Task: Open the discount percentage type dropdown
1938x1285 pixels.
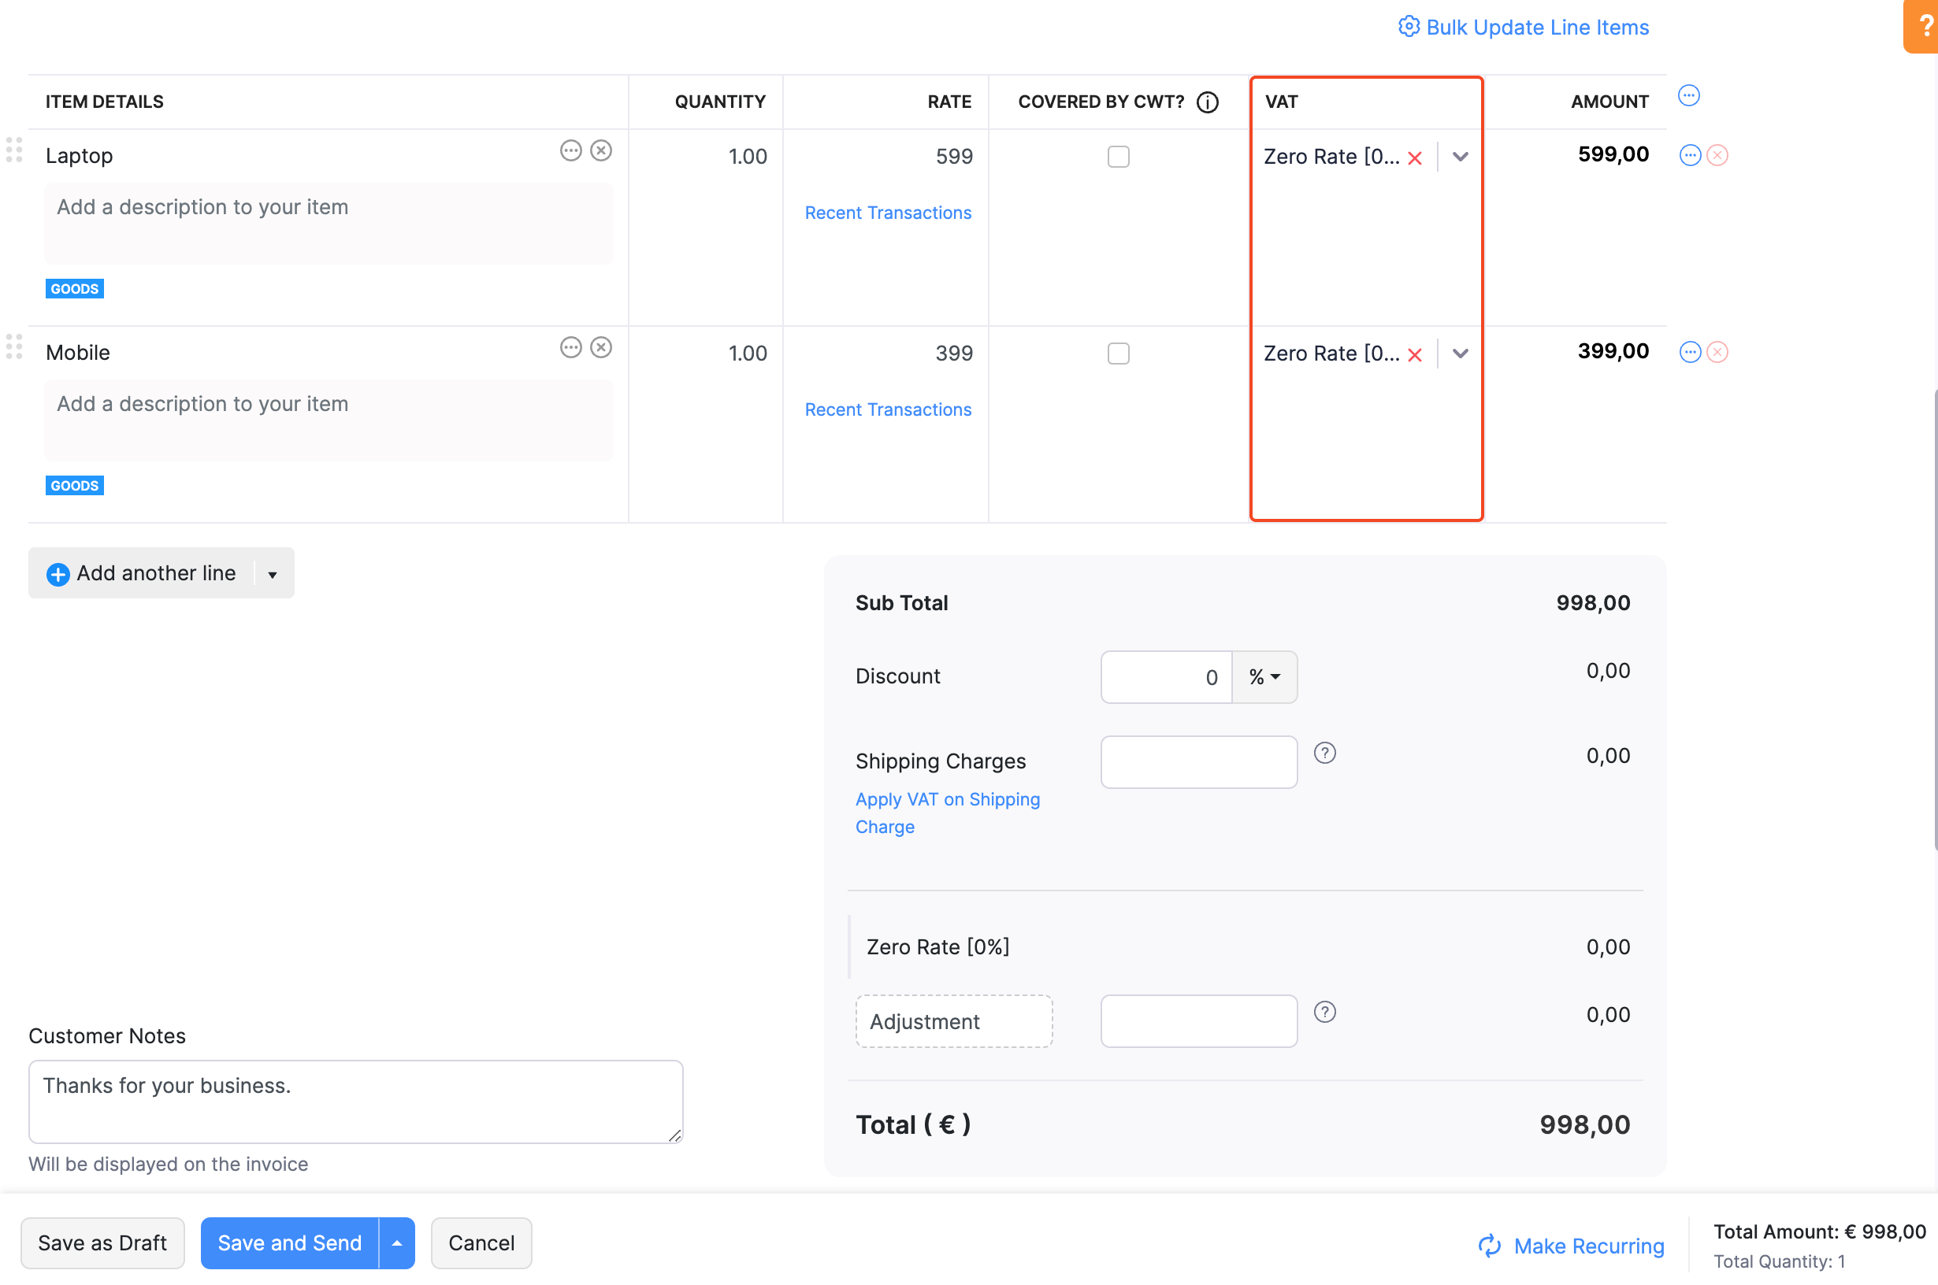Action: coord(1264,677)
